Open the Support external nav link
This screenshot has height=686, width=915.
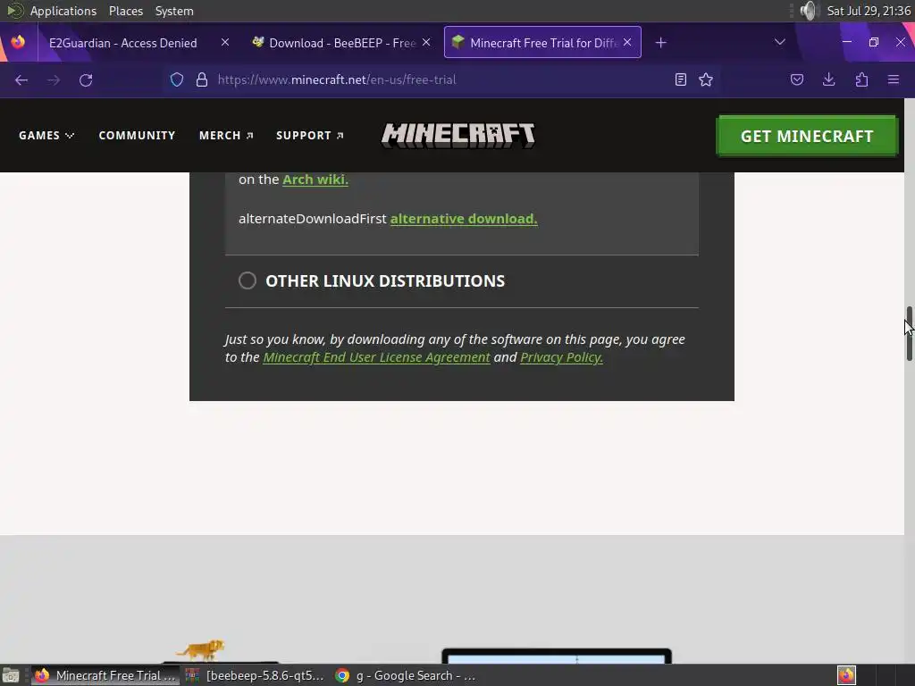(310, 136)
